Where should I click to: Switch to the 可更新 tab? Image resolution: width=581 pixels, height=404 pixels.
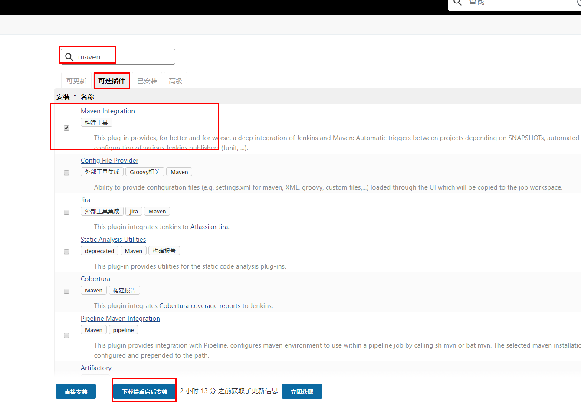coord(76,81)
